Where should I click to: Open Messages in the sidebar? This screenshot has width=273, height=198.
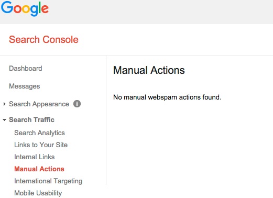coord(25,86)
